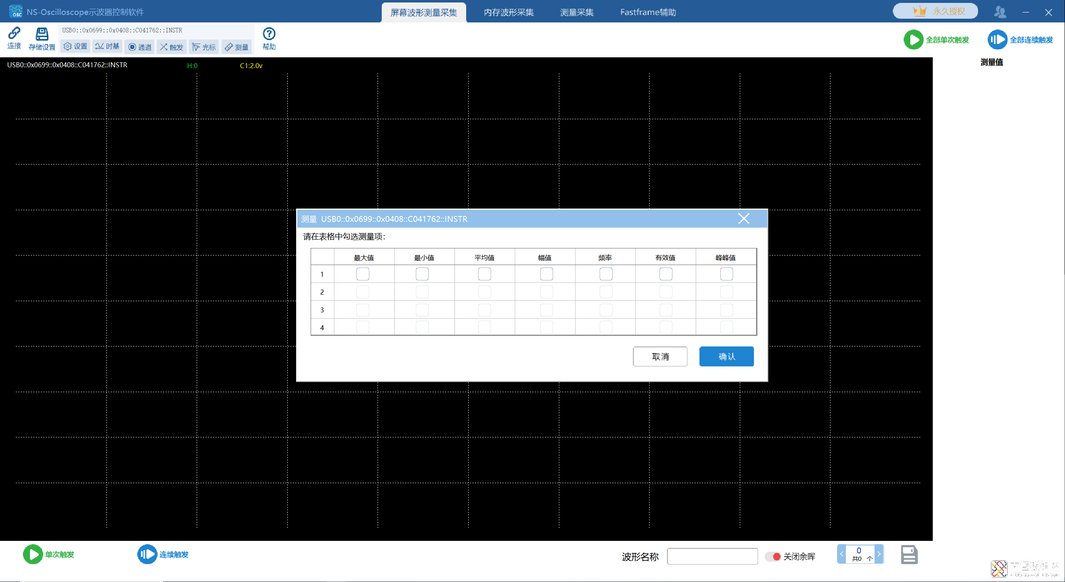
Task: Open the 通道 channel toolbar item
Action: point(140,47)
